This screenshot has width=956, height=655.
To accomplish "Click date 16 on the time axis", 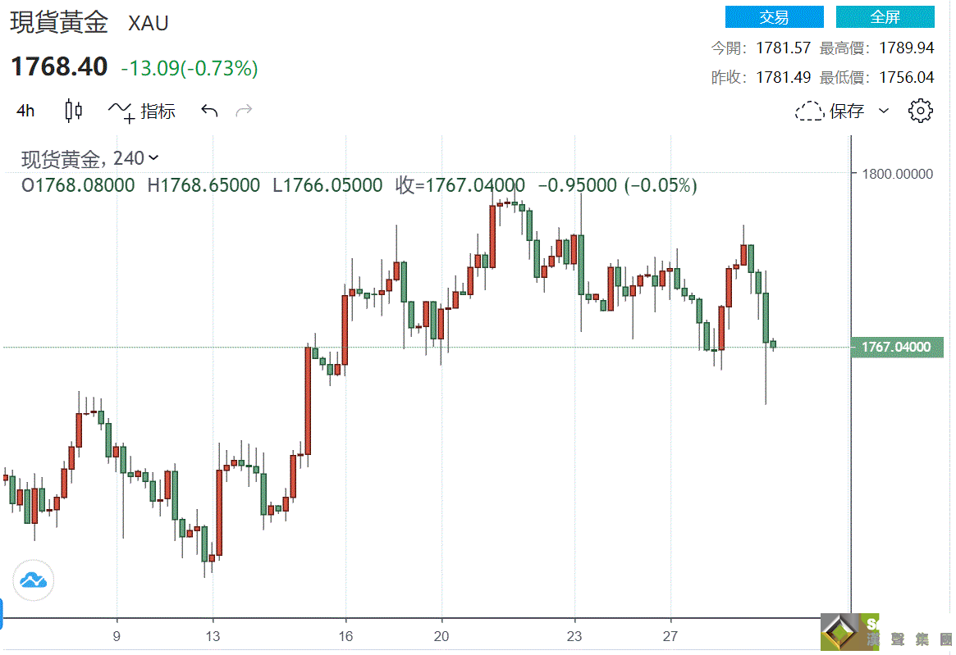I will [346, 636].
